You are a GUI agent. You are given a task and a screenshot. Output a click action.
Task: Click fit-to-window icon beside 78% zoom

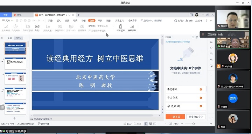(171, 124)
